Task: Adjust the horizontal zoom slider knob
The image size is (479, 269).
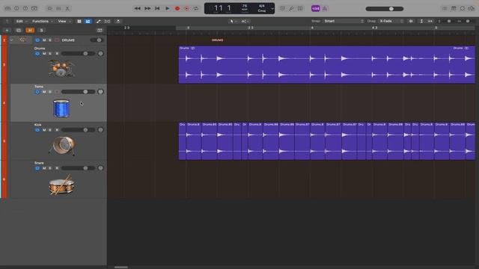Action: (x=468, y=21)
